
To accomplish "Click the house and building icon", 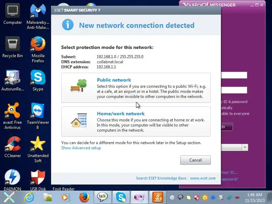I will pyautogui.click(x=79, y=120).
